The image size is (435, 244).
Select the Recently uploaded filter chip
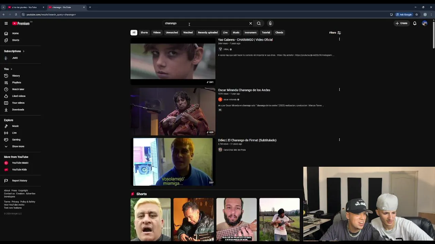pyautogui.click(x=208, y=33)
